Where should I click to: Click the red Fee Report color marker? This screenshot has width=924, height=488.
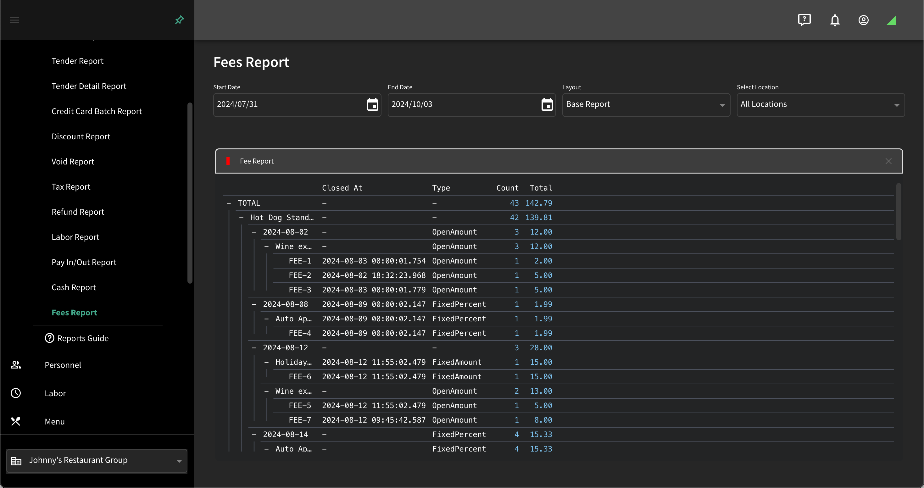pos(228,161)
